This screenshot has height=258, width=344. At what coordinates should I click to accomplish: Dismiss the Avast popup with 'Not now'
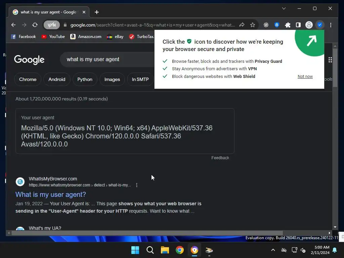305,77
